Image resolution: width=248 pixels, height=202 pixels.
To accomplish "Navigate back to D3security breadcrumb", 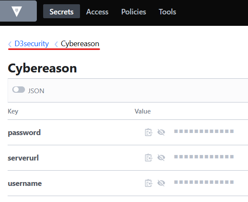I will (x=32, y=44).
